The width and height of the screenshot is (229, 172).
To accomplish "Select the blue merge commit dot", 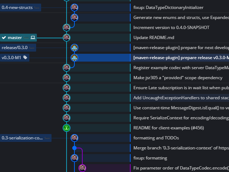I will (x=74, y=148).
